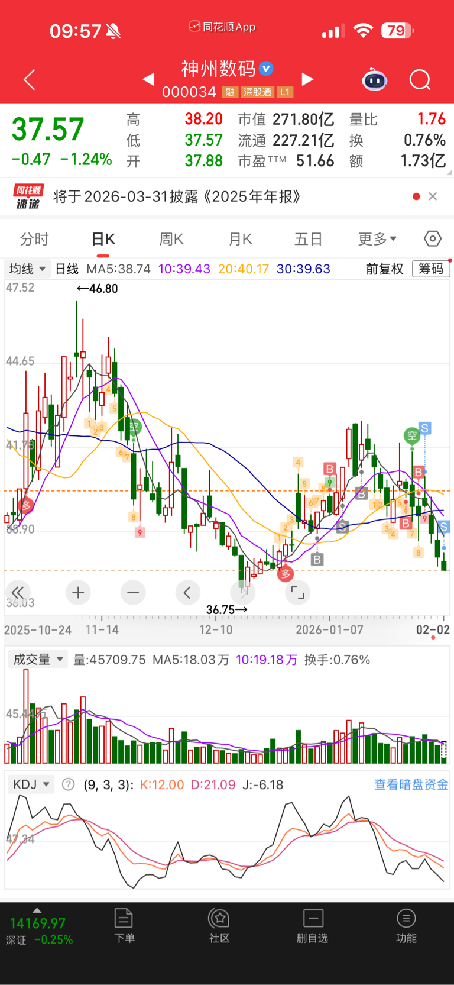Select the 五日 tab
454x985 pixels.
308,239
